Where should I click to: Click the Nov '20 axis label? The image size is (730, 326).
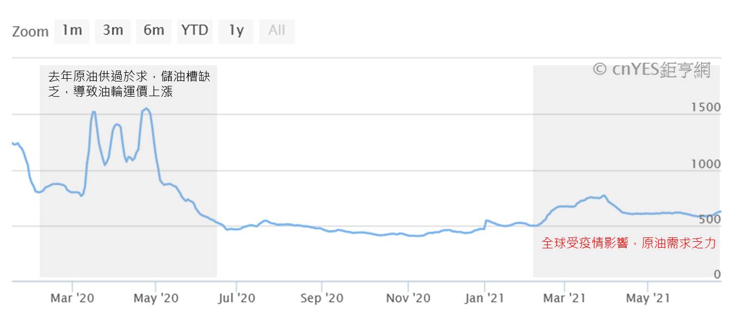[408, 298]
